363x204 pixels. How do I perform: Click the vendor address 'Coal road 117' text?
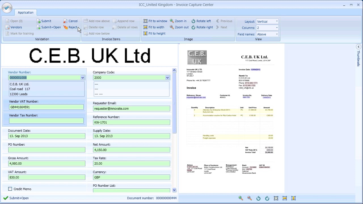(20, 89)
